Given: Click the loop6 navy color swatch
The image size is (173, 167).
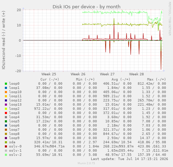Looking at the screenshot, I should 6,126.
